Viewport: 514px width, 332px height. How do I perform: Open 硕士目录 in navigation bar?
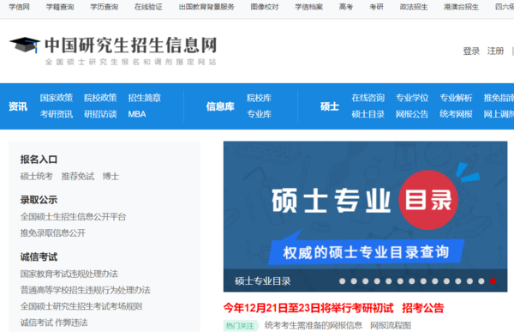tap(368, 114)
